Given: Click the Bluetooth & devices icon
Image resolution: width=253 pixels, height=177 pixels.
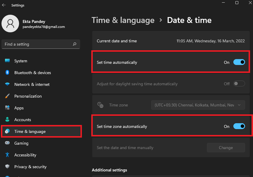Looking at the screenshot, I should (7, 73).
